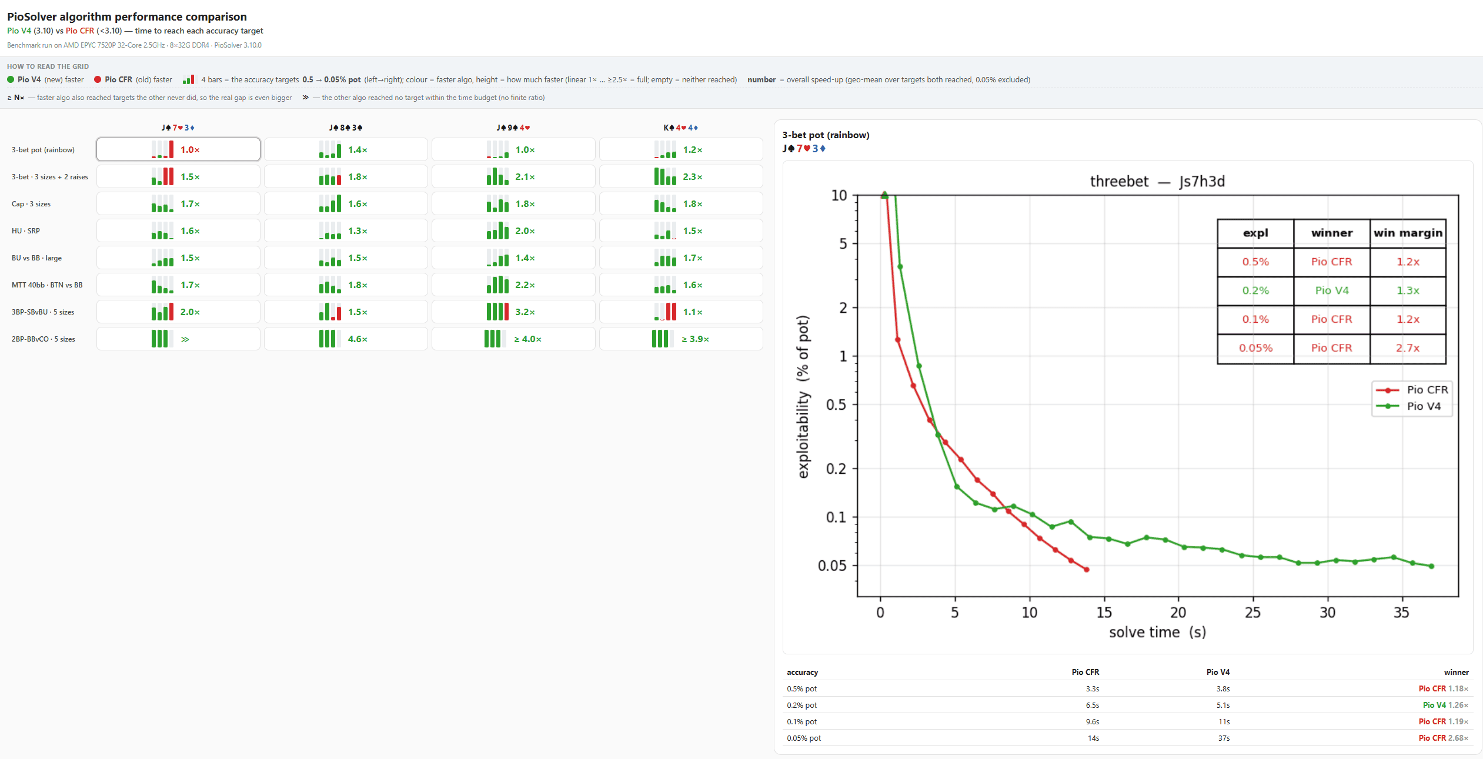The height and width of the screenshot is (759, 1483).
Task: Open the Cap 3 sizes K♠4♥4♦ cell
Action: point(681,203)
